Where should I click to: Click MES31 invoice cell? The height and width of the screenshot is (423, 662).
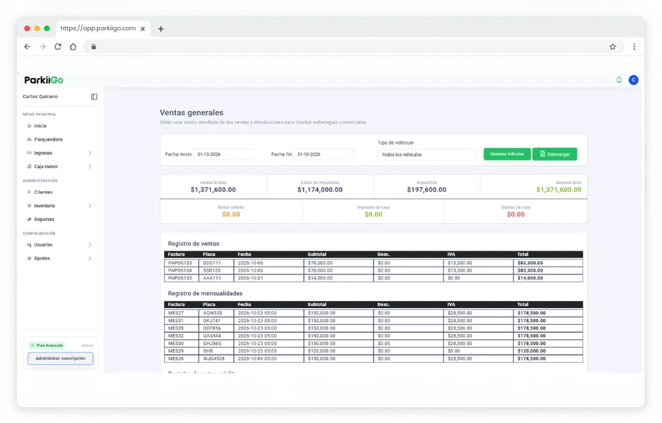point(182,320)
